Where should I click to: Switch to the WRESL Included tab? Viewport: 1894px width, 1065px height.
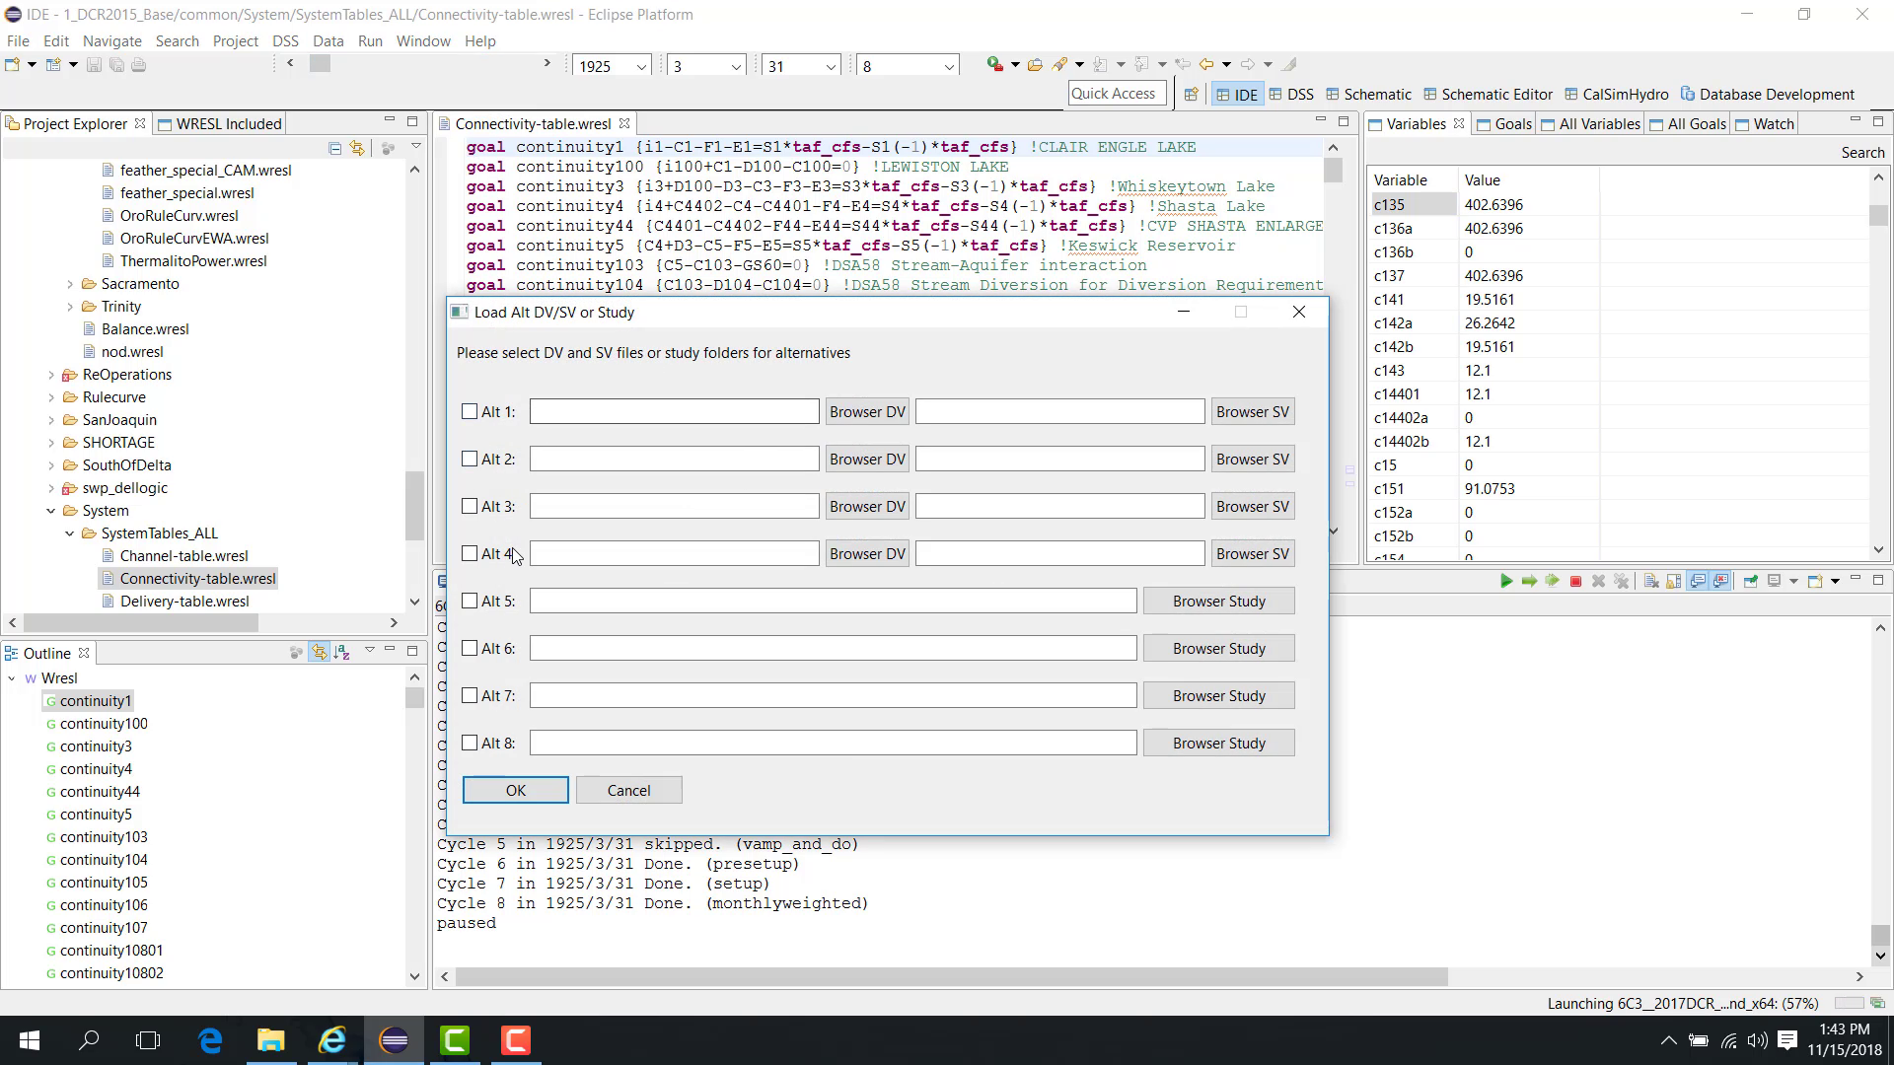pyautogui.click(x=220, y=123)
